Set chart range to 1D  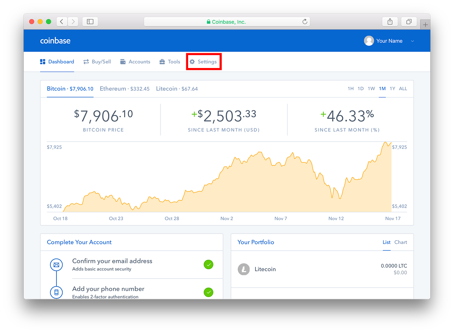tap(361, 88)
